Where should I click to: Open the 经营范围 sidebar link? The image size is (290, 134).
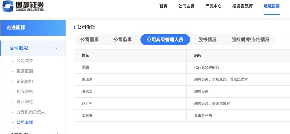pyautogui.click(x=25, y=71)
